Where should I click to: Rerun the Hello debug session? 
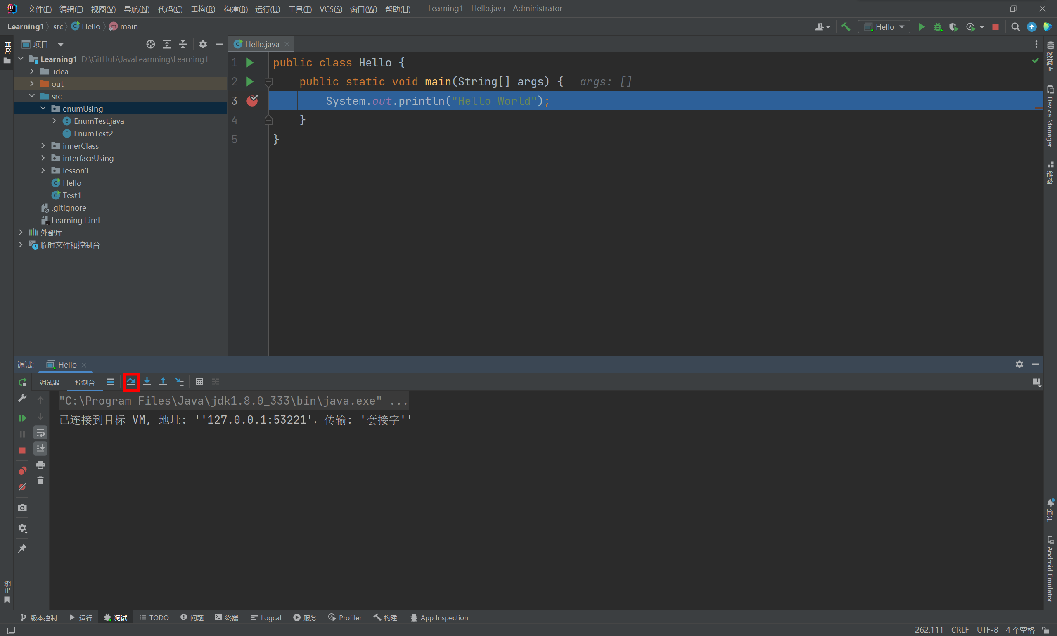click(22, 382)
